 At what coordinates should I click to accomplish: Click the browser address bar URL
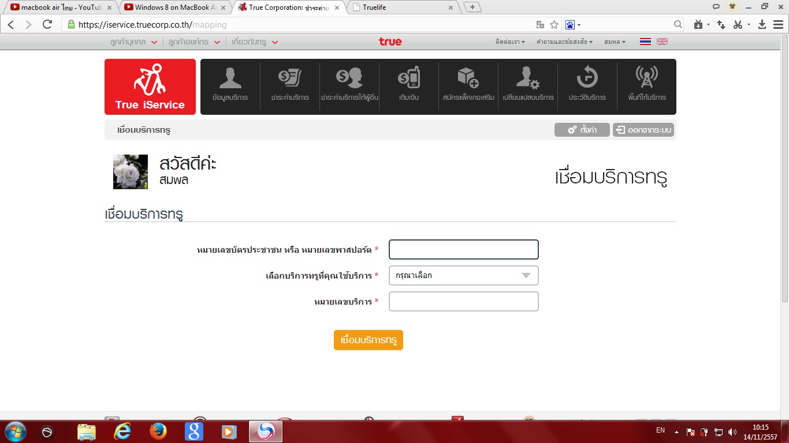152,25
